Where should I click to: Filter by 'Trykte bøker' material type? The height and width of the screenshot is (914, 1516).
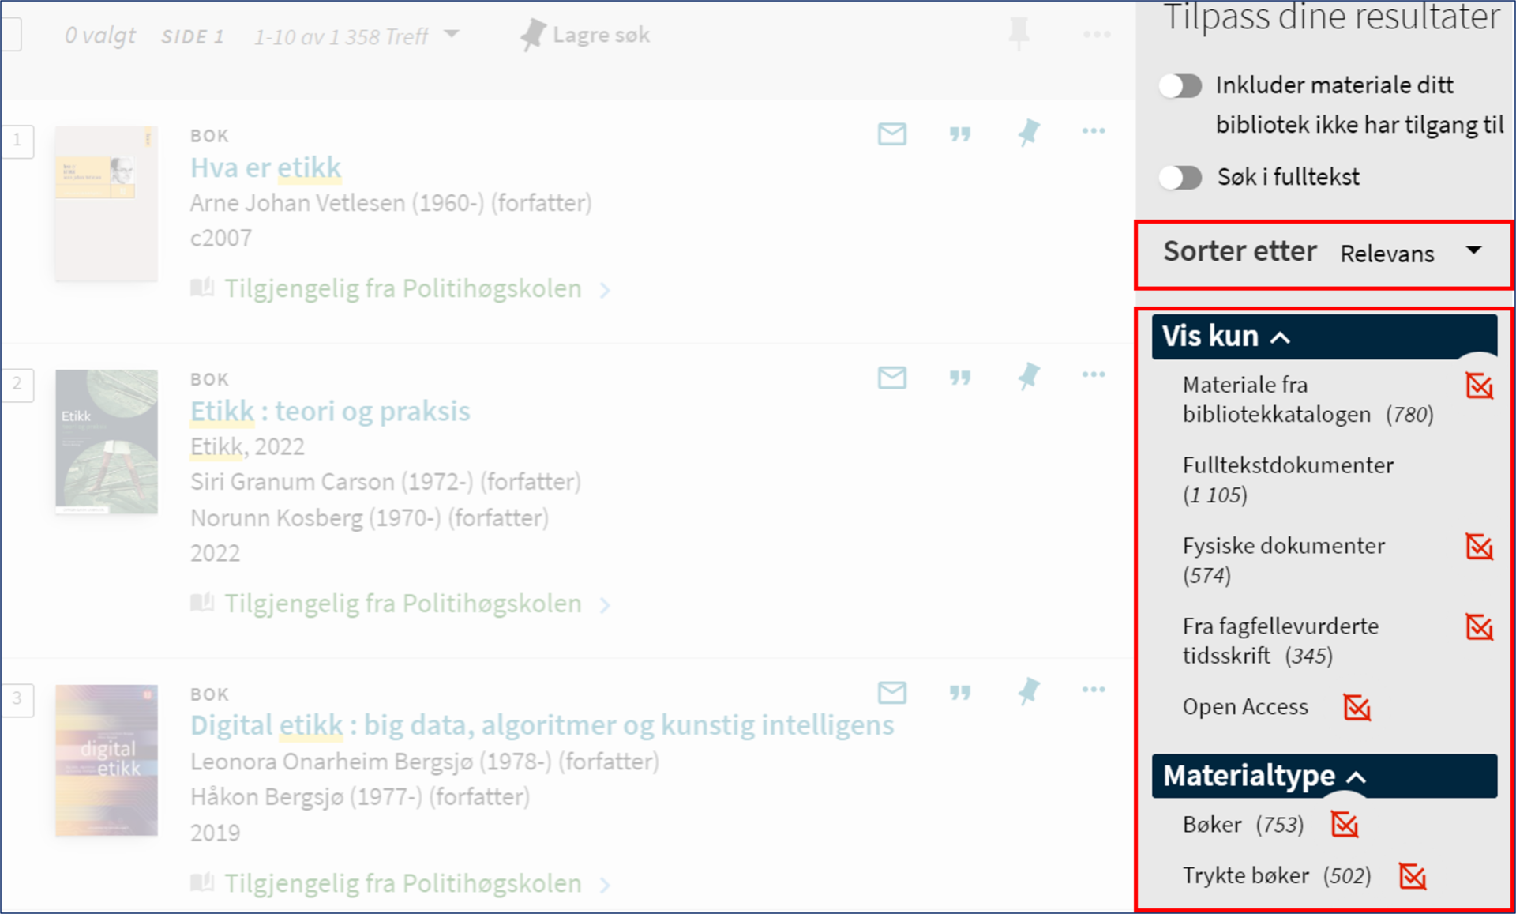point(1276,876)
